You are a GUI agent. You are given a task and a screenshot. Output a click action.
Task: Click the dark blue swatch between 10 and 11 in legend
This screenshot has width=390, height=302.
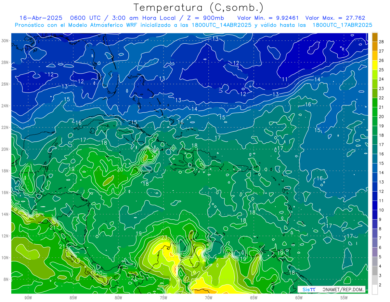coord(375,205)
